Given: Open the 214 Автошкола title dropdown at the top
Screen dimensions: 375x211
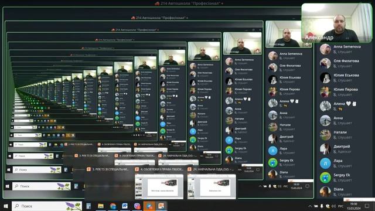Looking at the screenshot, I should coord(189,4).
